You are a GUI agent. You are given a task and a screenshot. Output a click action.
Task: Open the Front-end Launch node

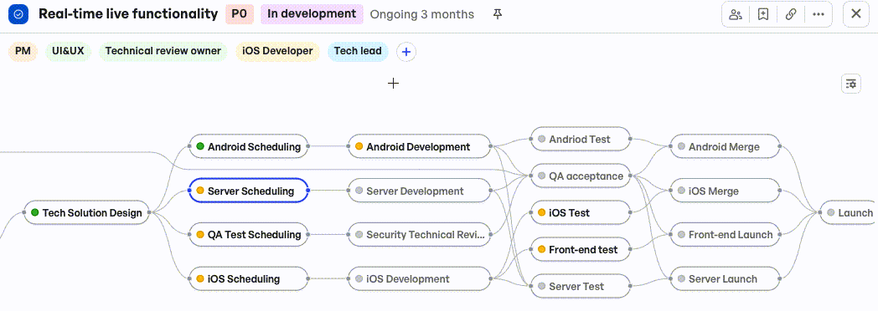click(x=726, y=235)
